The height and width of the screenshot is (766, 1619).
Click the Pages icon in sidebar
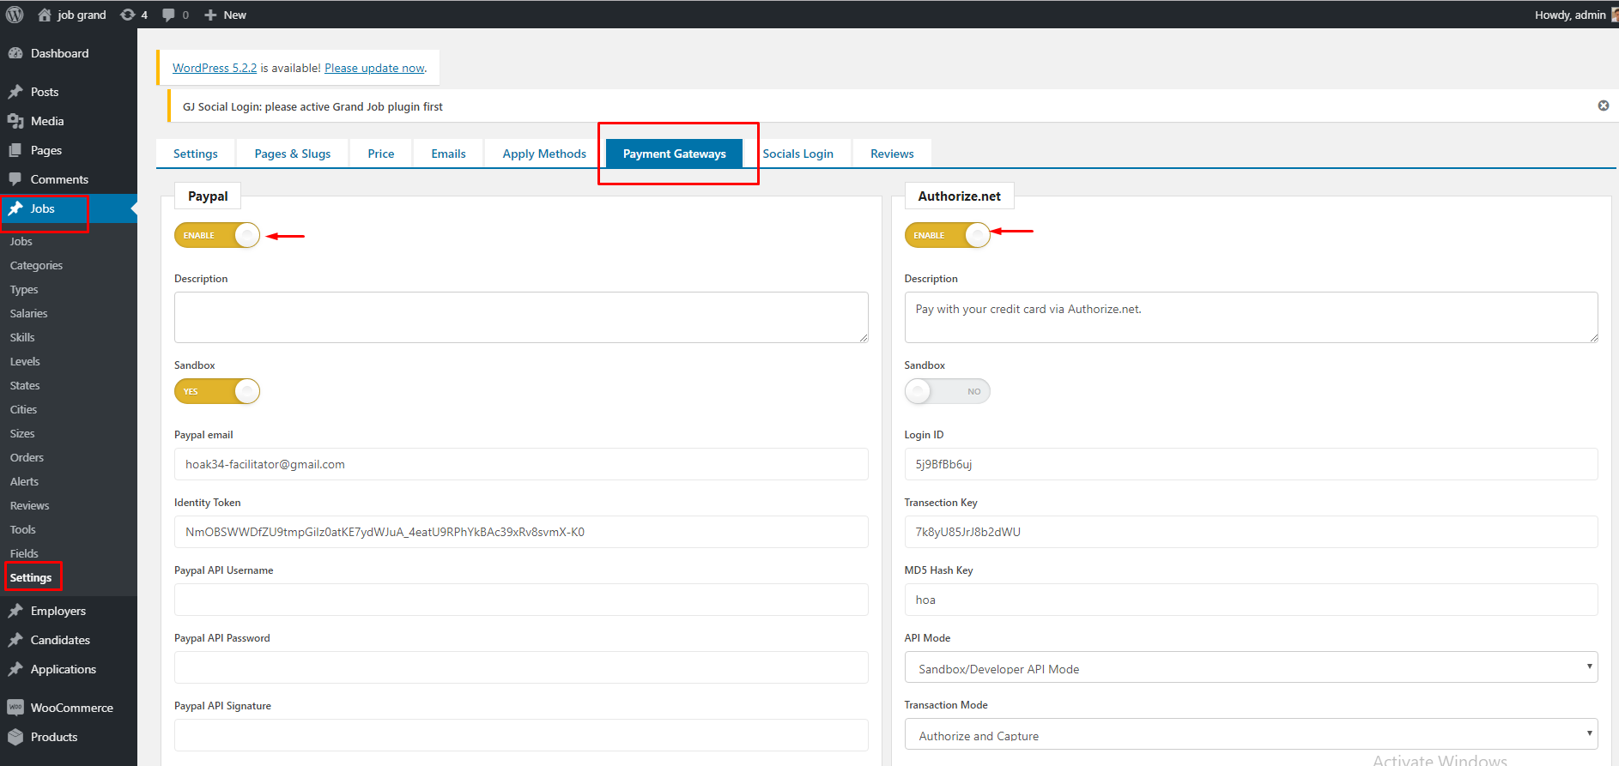(15, 150)
